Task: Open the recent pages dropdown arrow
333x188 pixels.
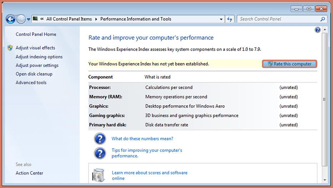Action: 29,20
